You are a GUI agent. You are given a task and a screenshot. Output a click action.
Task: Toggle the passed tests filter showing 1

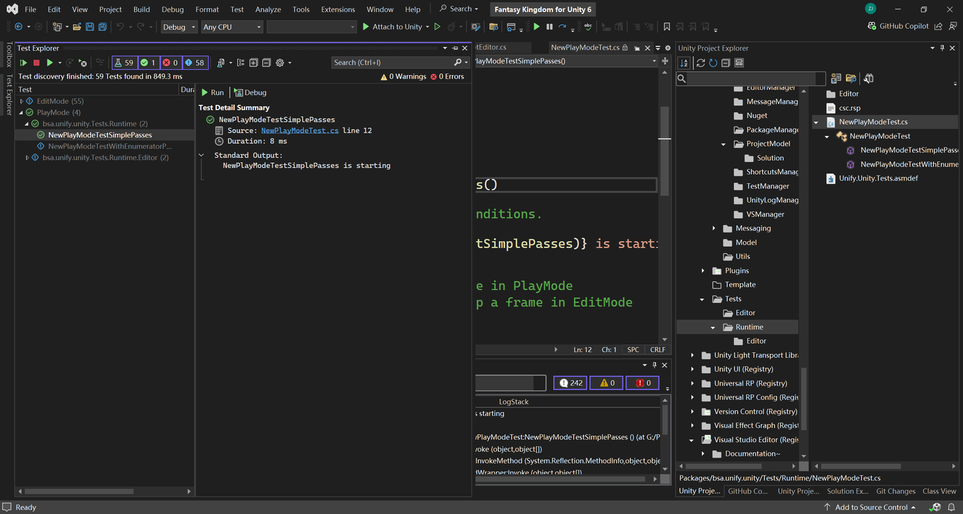[x=149, y=63]
